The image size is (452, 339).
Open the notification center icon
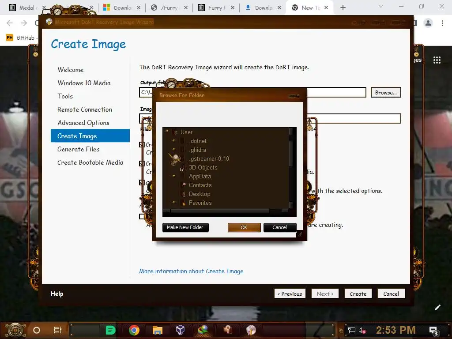coord(433,330)
